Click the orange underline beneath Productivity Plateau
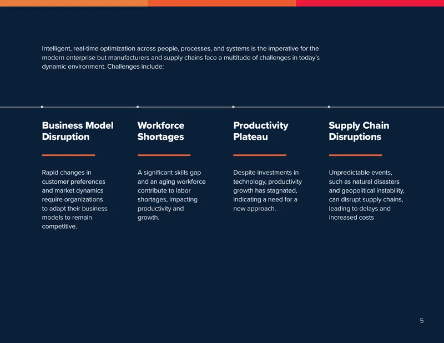Image resolution: width=444 pixels, height=343 pixels. coord(260,155)
